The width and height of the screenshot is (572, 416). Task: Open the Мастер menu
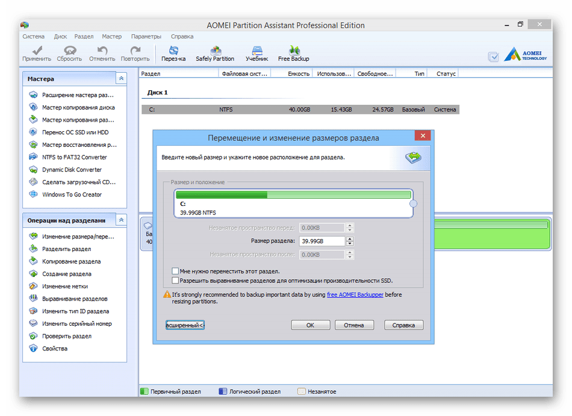(x=111, y=37)
